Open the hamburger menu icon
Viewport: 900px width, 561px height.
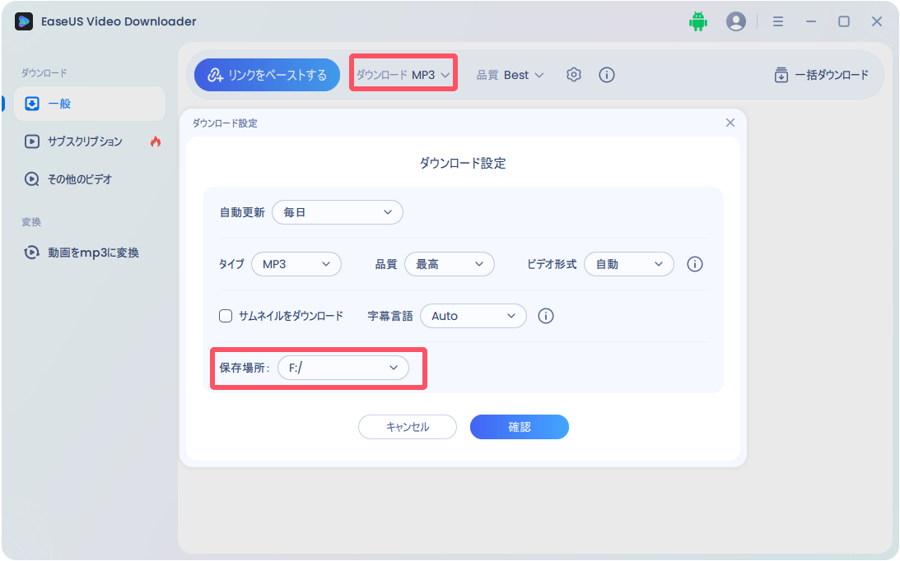click(x=777, y=21)
